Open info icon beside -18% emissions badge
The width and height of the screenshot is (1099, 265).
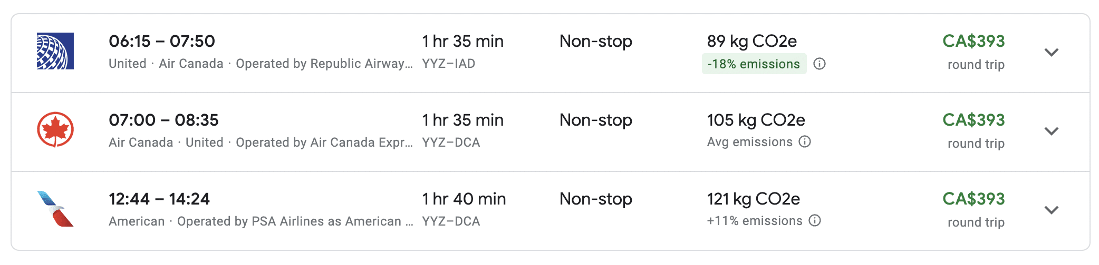tap(820, 64)
